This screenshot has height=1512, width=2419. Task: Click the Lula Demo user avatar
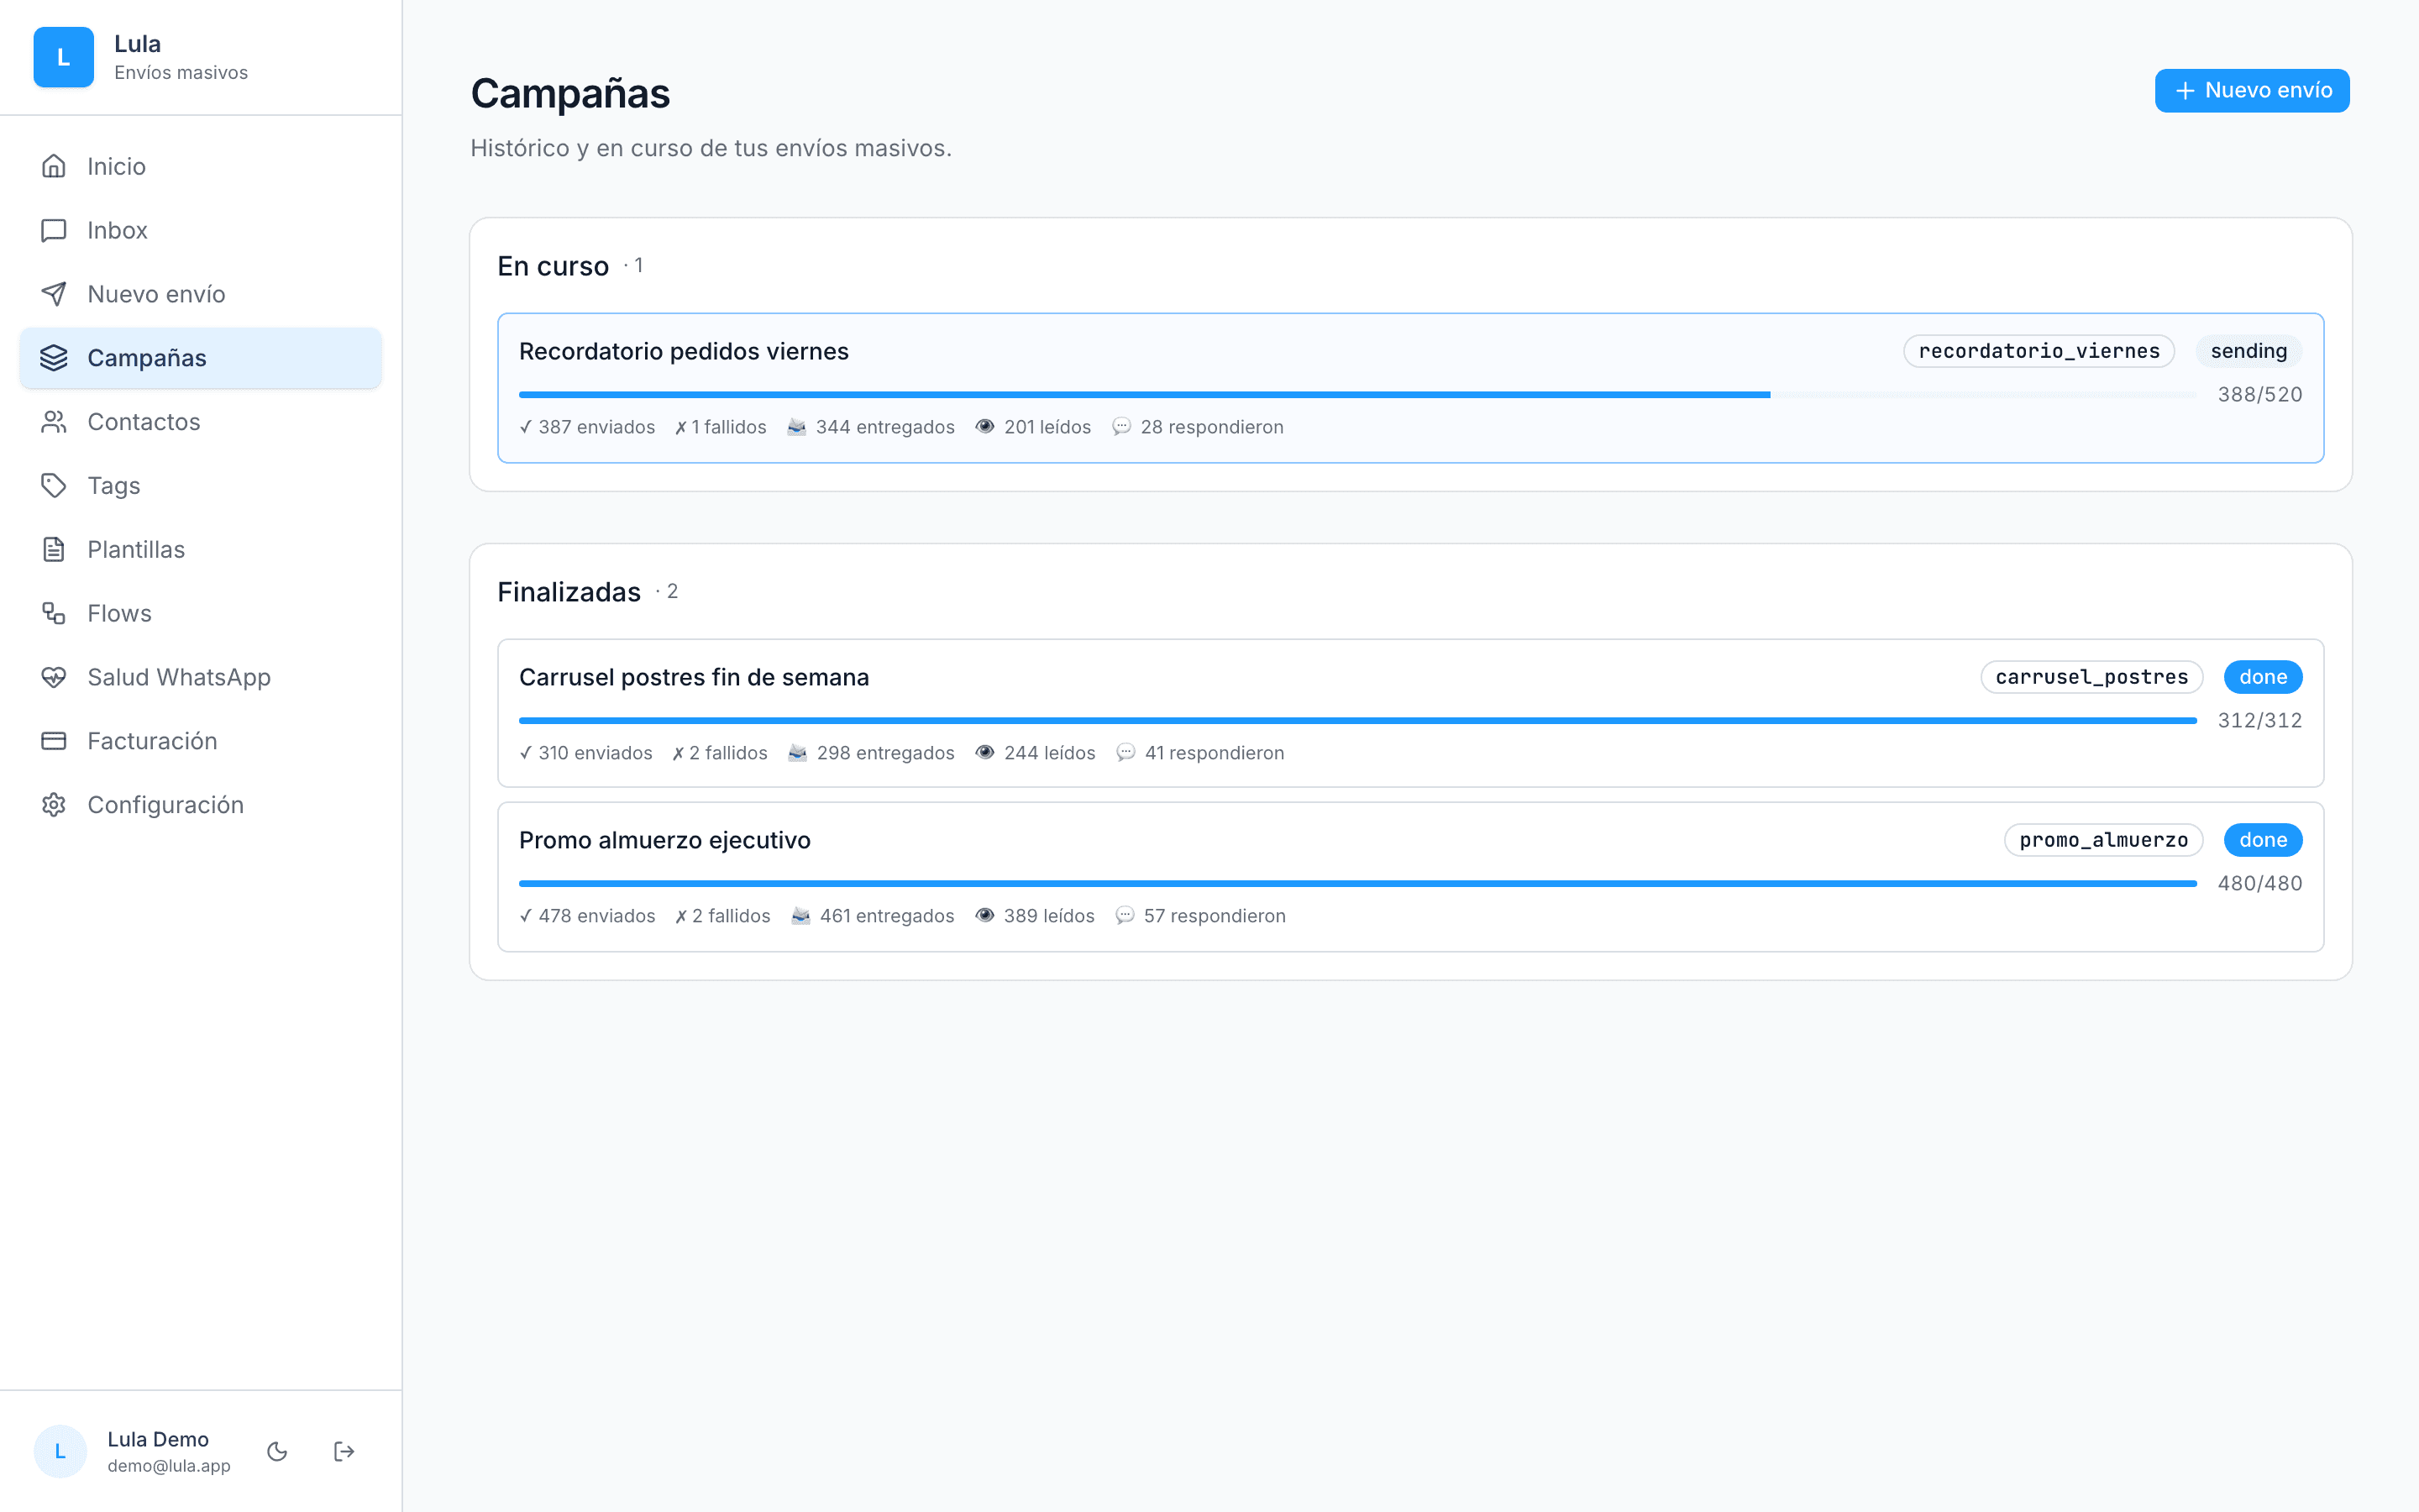[60, 1451]
